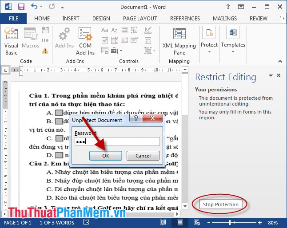Insert Repeating Section content control
The height and width of the screenshot is (228, 287).
click(x=105, y=51)
